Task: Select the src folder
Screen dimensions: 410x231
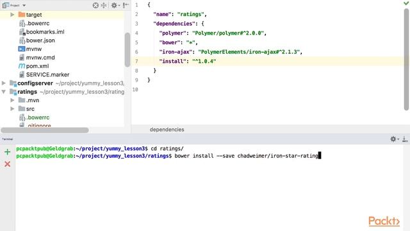Action: (x=30, y=108)
